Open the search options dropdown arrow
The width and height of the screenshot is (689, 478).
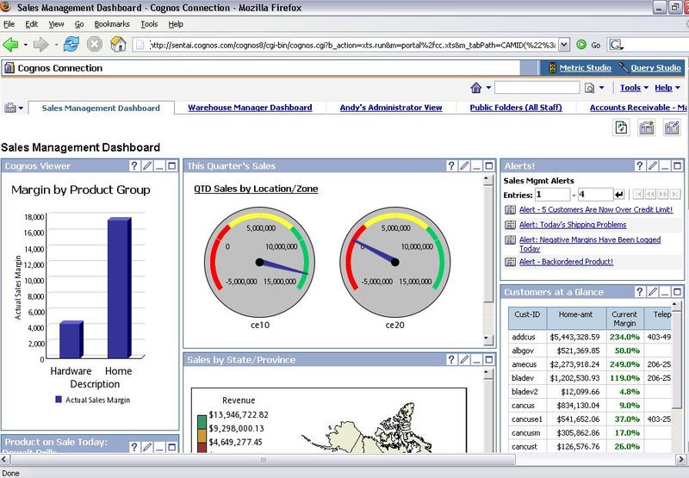(601, 88)
